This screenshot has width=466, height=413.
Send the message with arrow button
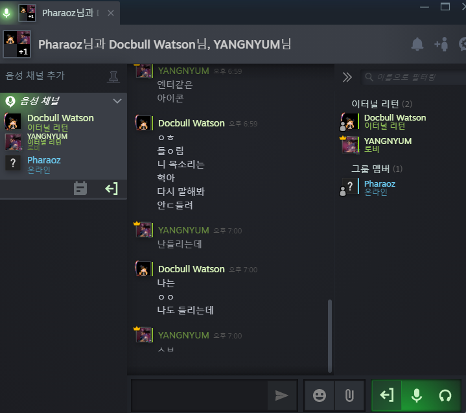[282, 395]
